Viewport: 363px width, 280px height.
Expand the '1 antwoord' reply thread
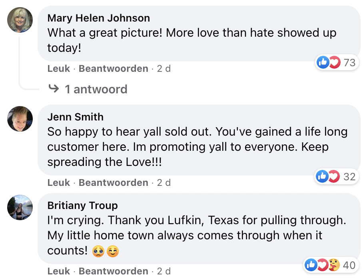(x=96, y=89)
